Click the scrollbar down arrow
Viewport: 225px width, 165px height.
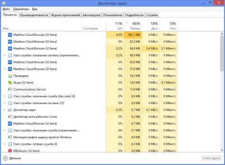pos(222,150)
